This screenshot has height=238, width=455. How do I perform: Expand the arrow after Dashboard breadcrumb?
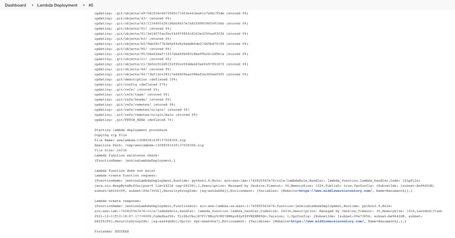point(32,5)
